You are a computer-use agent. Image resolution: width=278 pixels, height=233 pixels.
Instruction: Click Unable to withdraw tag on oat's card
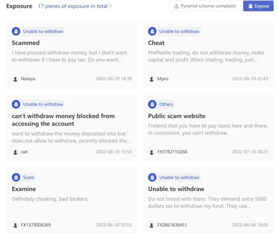click(x=43, y=104)
